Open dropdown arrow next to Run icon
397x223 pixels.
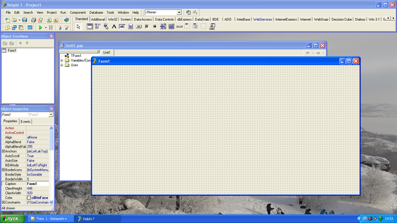46,28
